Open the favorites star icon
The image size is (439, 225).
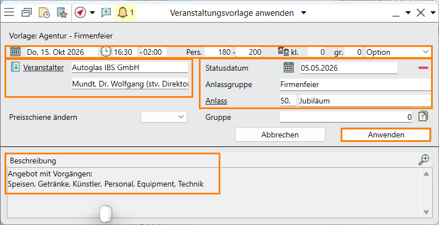pyautogui.click(x=62, y=13)
